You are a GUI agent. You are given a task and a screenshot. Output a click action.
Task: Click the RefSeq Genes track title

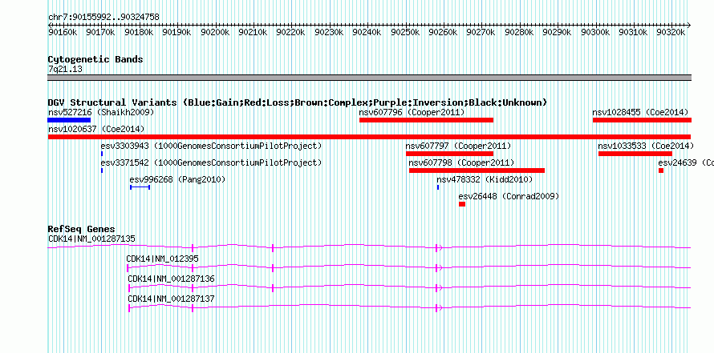pyautogui.click(x=82, y=229)
